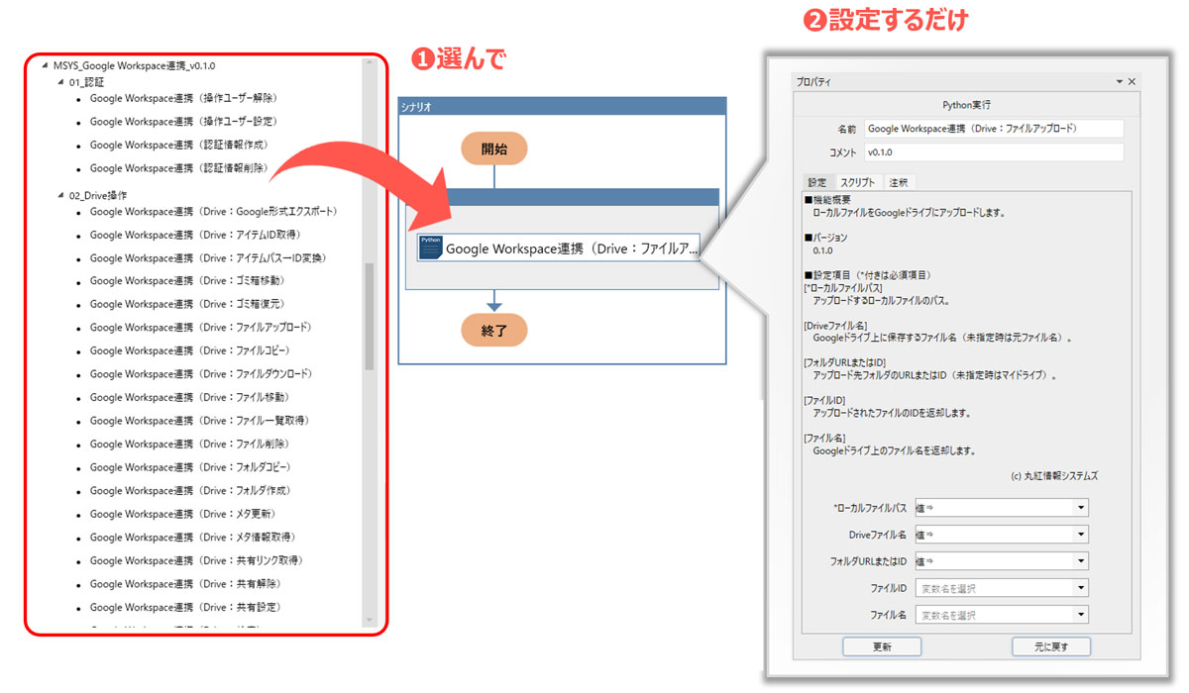
Task: Click the 更新 button
Action: tap(882, 646)
